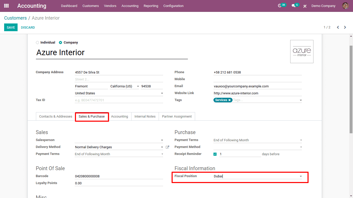Open the Tags dropdown arrow
This screenshot has width=353, height=198.
[301, 100]
